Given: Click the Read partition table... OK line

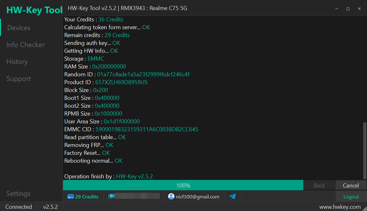Looking at the screenshot, I should [x=95, y=137].
